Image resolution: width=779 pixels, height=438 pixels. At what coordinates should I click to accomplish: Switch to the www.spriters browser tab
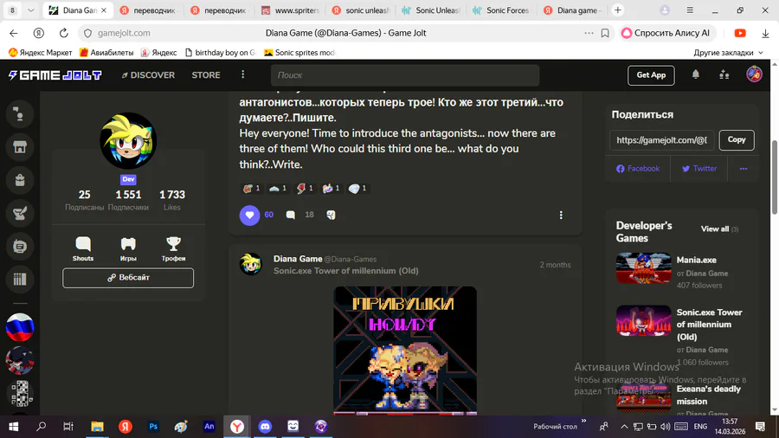[291, 10]
